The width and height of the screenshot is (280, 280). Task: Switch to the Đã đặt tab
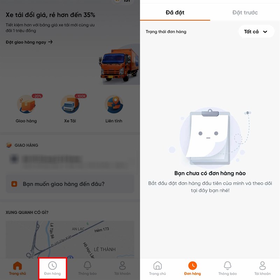175,13
